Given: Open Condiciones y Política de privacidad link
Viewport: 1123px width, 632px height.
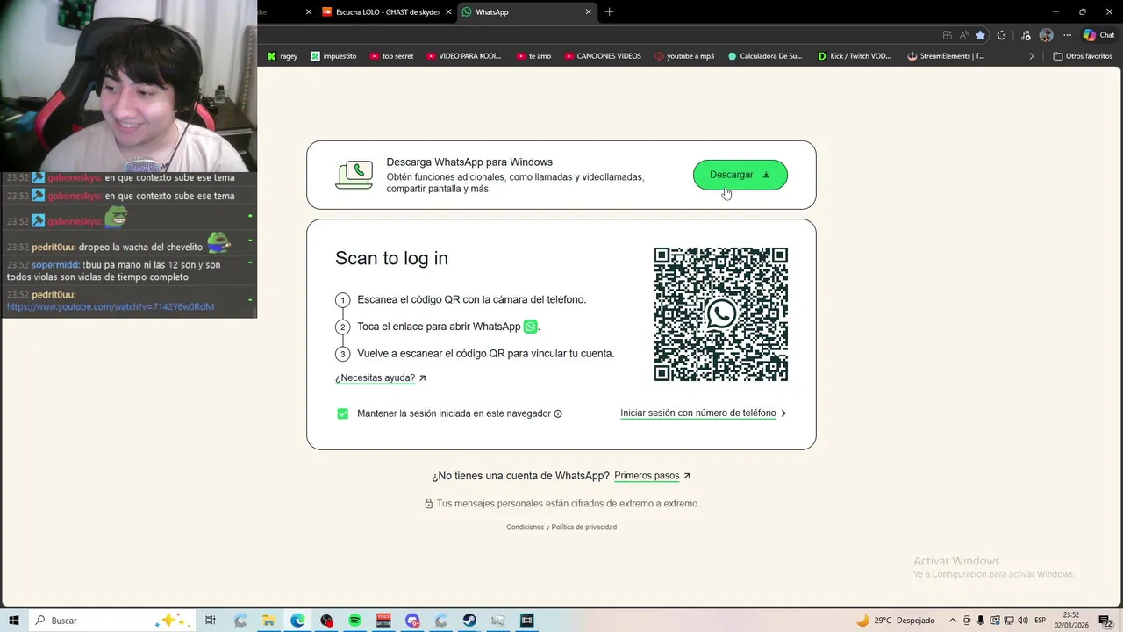Looking at the screenshot, I should pos(561,528).
